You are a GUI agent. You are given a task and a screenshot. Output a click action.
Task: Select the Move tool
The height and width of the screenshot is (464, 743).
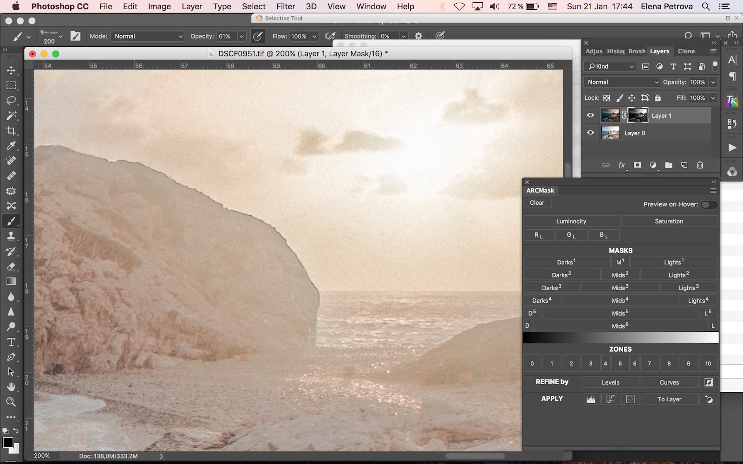[x=11, y=71]
